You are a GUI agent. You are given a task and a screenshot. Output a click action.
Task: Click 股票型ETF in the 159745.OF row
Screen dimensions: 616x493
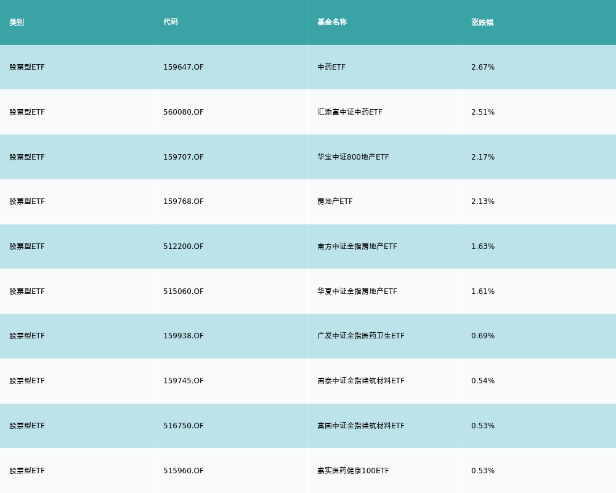(x=27, y=381)
